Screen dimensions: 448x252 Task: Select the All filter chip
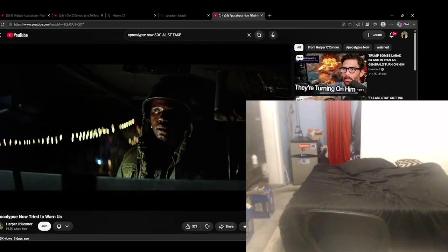(x=299, y=47)
